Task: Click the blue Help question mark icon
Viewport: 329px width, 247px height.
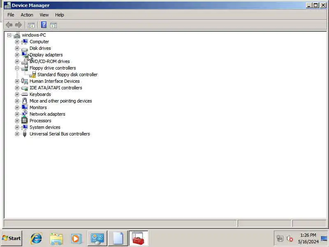Action: click(44, 25)
